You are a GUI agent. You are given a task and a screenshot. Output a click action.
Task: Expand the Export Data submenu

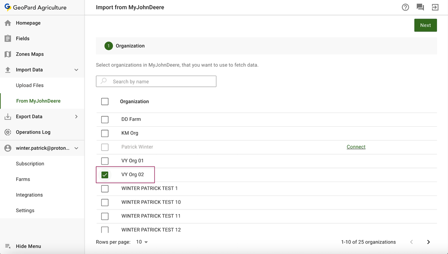(x=76, y=116)
